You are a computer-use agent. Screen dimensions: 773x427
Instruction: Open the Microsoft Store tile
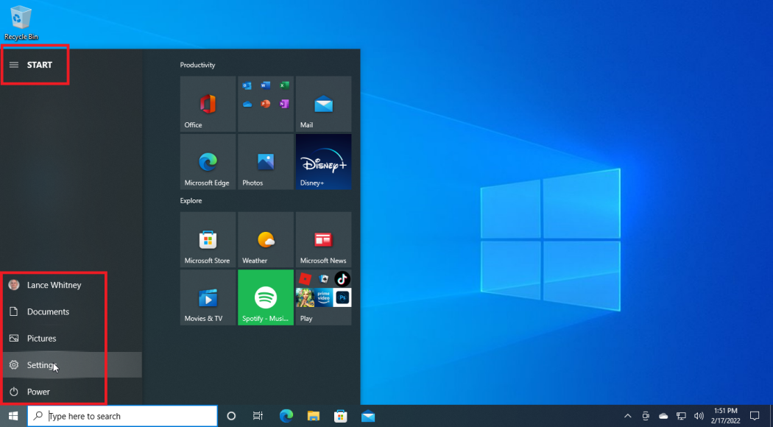[208, 239]
